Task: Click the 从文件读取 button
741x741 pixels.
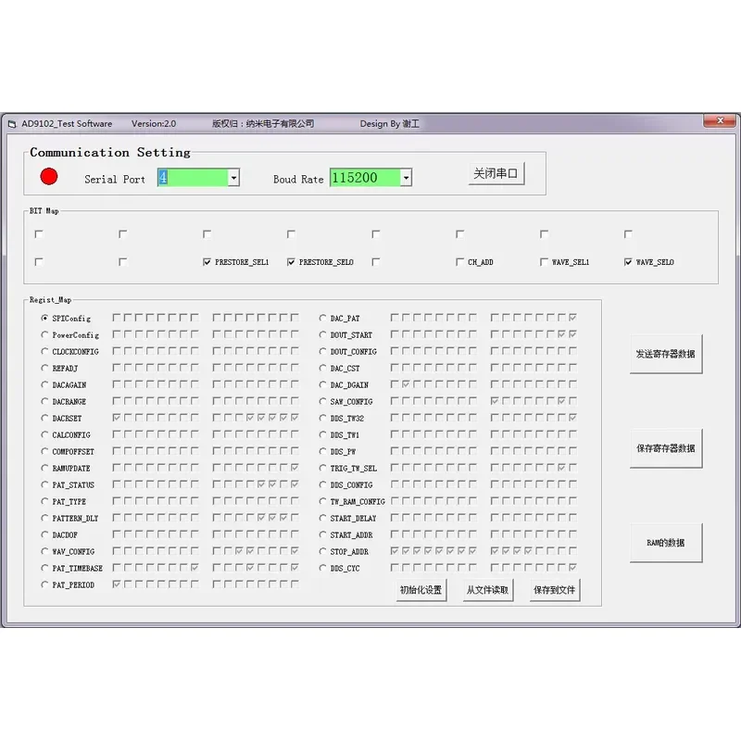Action: pyautogui.click(x=487, y=590)
